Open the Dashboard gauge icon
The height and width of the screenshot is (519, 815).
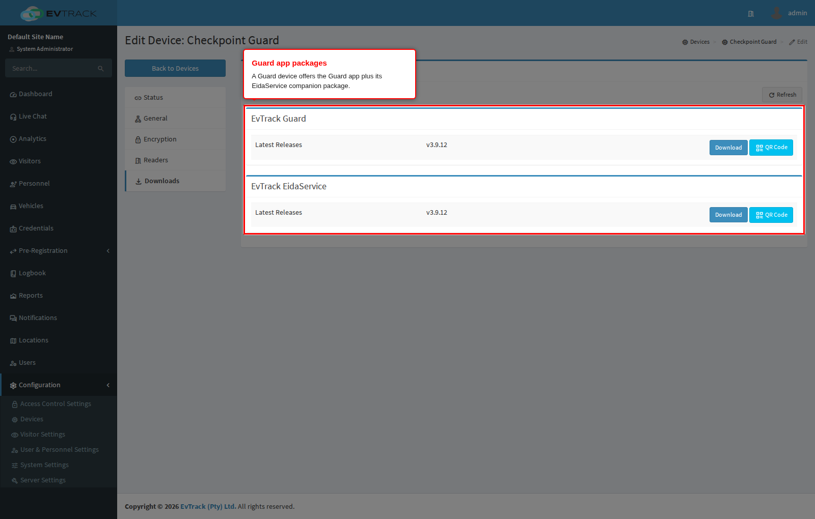tap(13, 95)
